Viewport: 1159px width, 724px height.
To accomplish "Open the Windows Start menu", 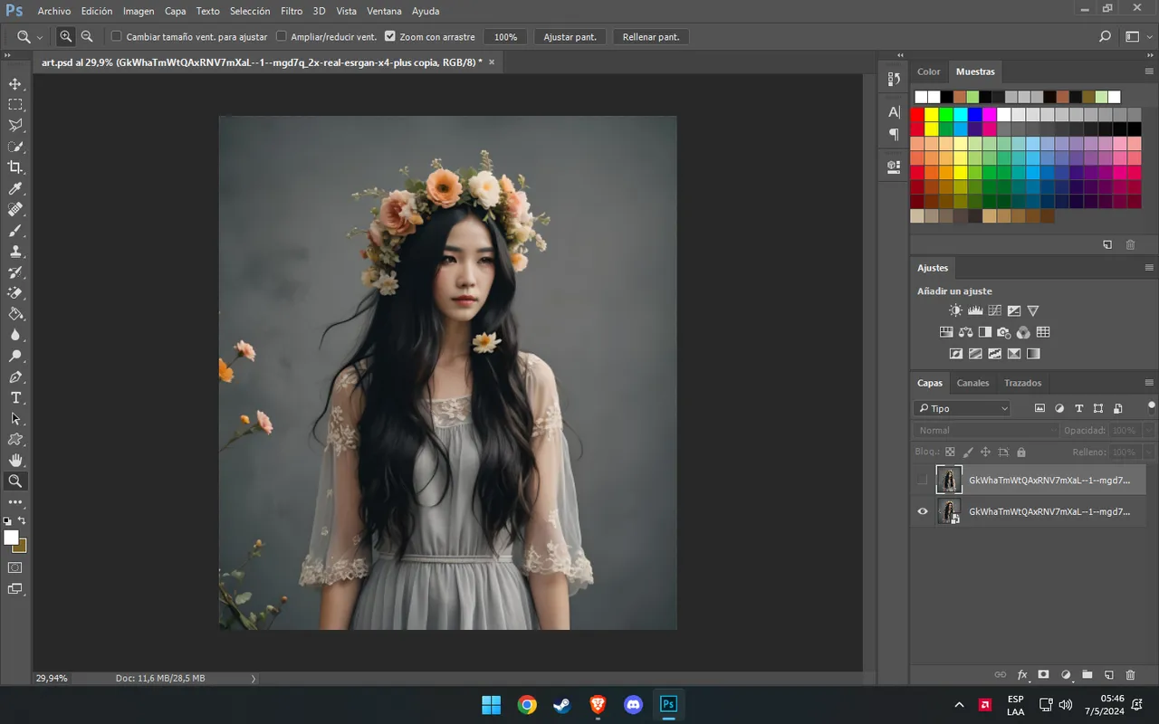I will point(491,705).
